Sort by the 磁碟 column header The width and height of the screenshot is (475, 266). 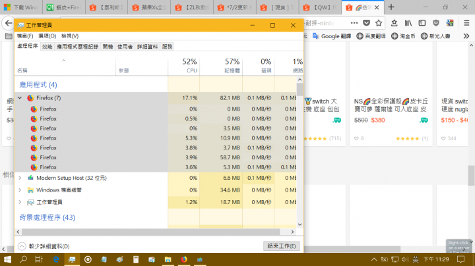259,66
